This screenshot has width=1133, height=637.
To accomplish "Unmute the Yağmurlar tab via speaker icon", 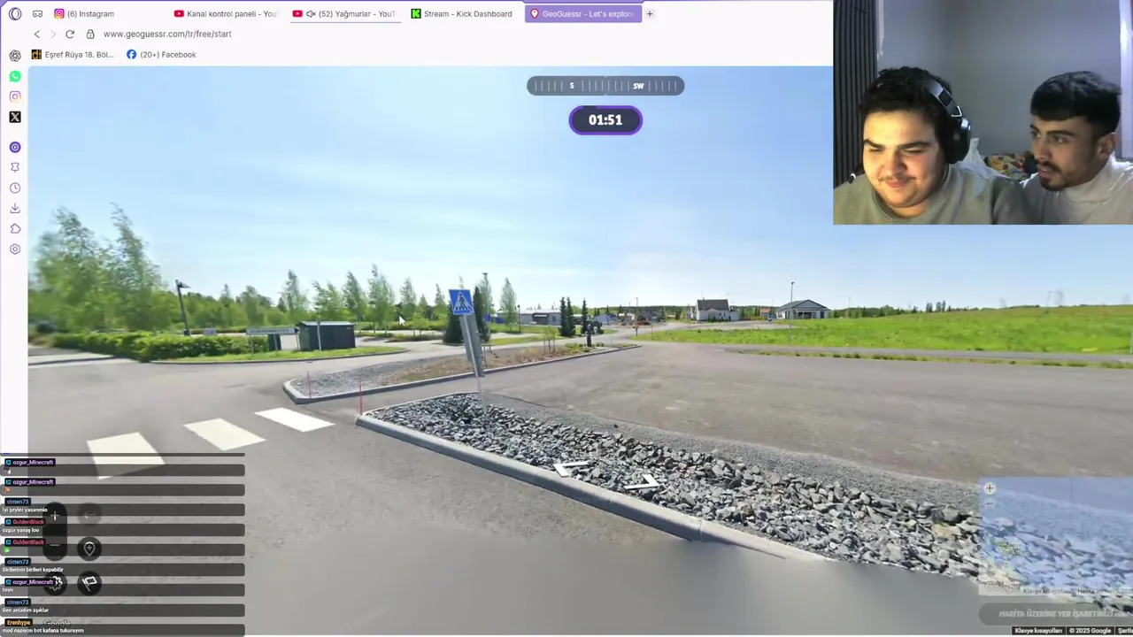I will (311, 14).
